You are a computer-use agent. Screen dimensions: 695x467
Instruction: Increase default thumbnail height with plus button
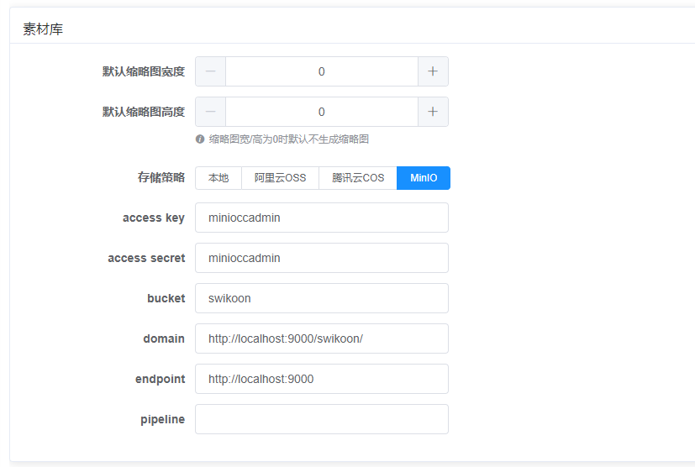pos(433,112)
